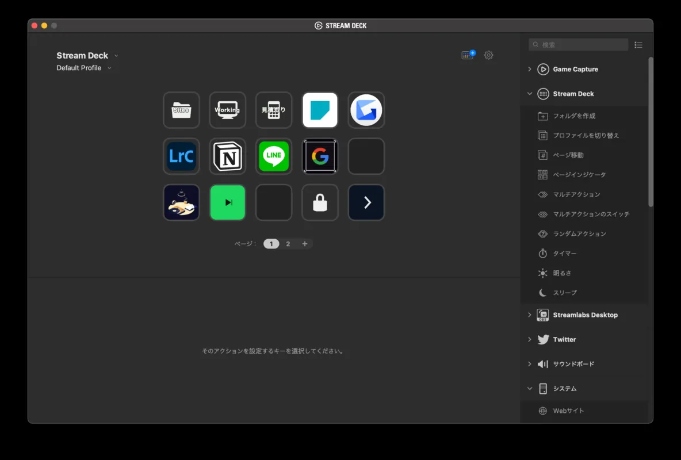Expand the Game Capture category
This screenshot has width=681, height=460.
click(x=530, y=69)
